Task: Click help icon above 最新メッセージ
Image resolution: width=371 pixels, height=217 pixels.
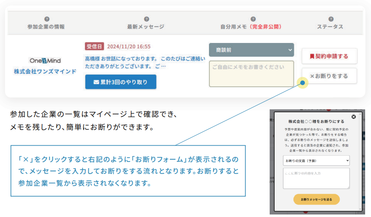Action: 146,19
